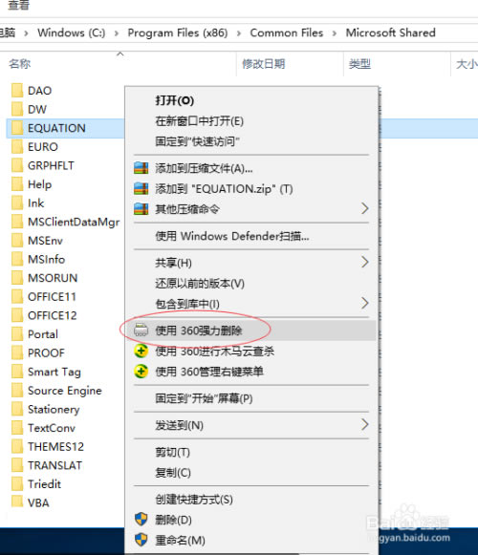Sort by 类型 column header

tap(359, 64)
